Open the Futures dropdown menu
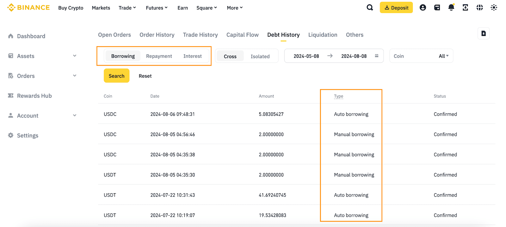 pos(157,8)
